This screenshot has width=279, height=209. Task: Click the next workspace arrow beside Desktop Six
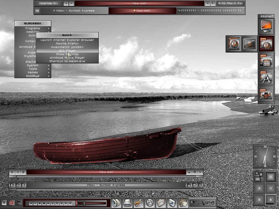(x=71, y=4)
